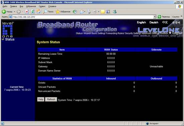Click the Gateway row label
This screenshot has height=126, width=184.
[x=43, y=67]
